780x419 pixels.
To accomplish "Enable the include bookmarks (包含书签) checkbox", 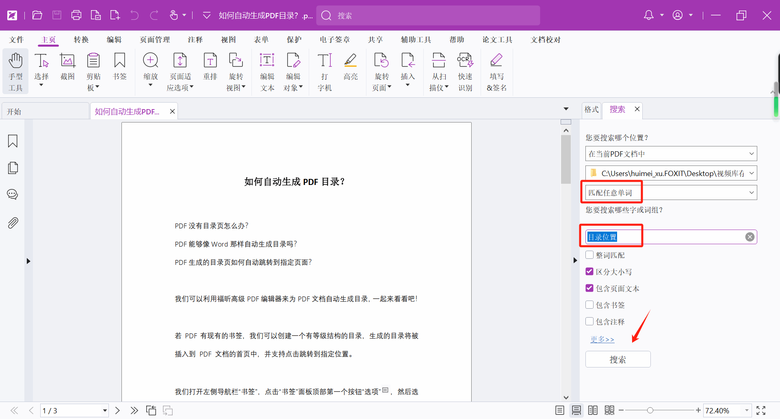I will point(589,305).
